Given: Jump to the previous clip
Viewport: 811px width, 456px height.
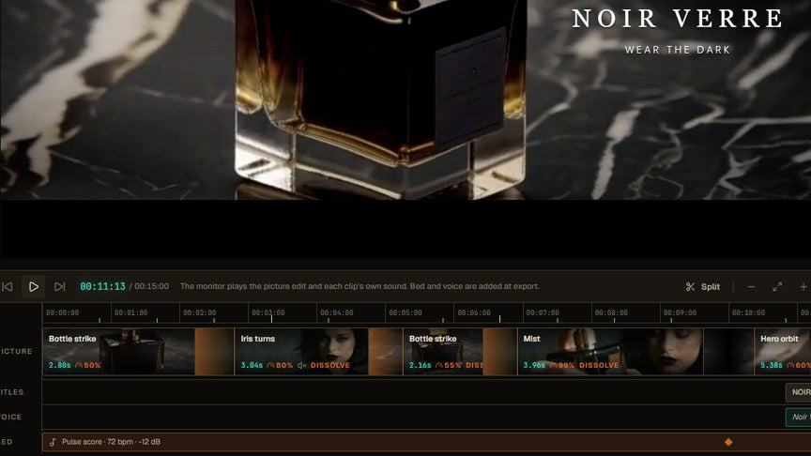Looking at the screenshot, I should (x=8, y=286).
